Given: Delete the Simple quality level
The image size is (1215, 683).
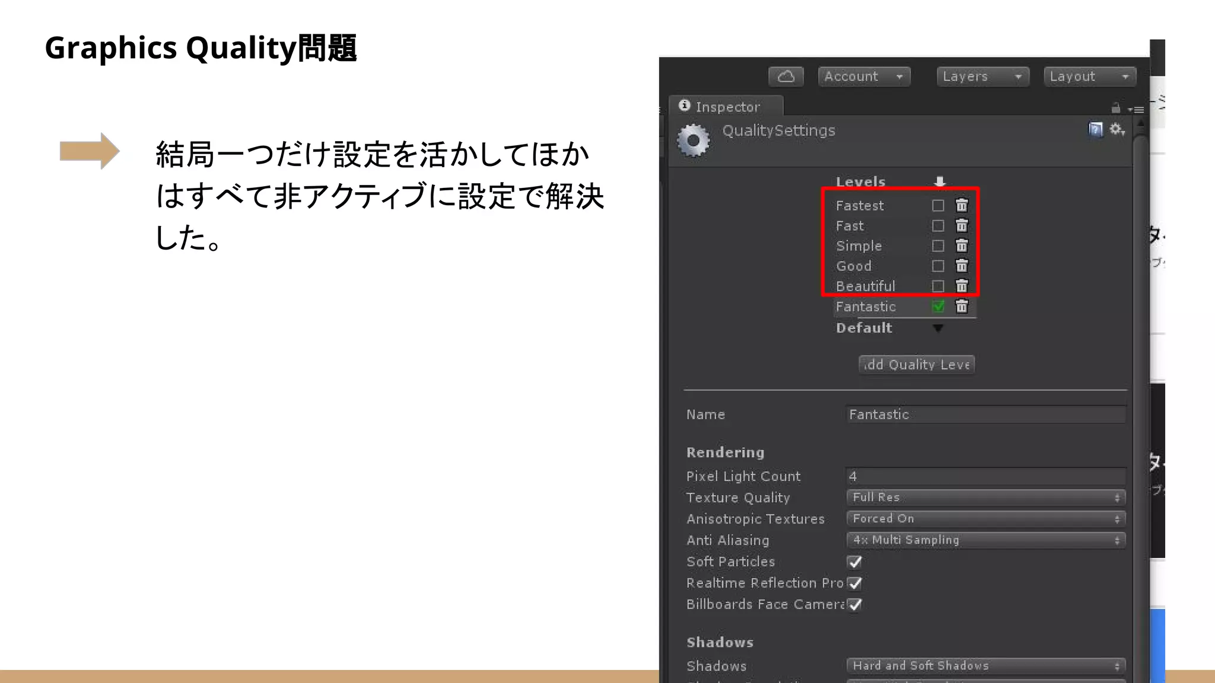Looking at the screenshot, I should point(962,245).
